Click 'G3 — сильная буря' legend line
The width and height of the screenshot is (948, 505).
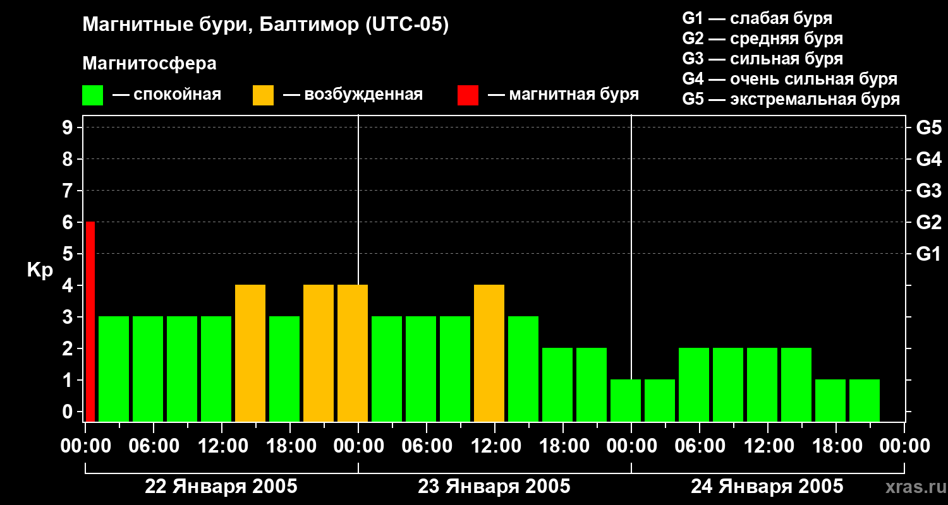click(x=762, y=59)
